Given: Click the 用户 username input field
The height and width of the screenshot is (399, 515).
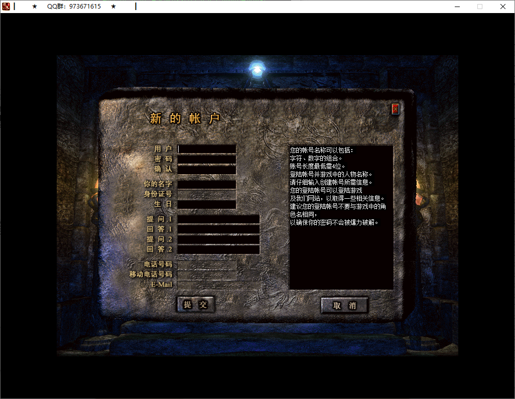Looking at the screenshot, I should tap(207, 149).
